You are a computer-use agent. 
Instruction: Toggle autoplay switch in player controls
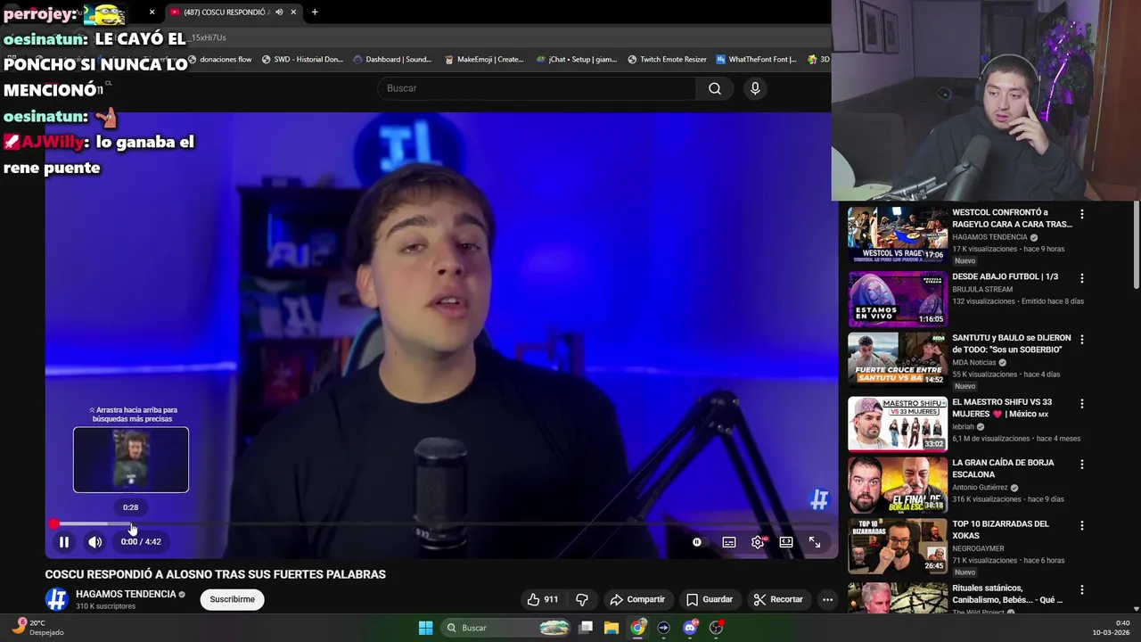tap(697, 541)
